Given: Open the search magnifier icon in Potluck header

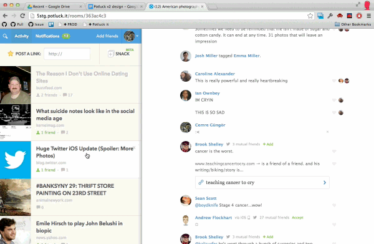Looking at the screenshot, I should [5, 36].
